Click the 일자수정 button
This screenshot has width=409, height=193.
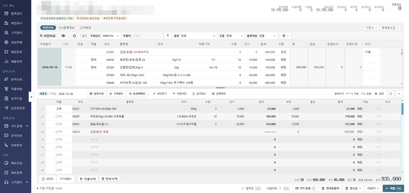(96, 94)
